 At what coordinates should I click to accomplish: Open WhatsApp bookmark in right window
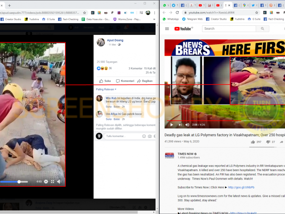[x=171, y=19]
